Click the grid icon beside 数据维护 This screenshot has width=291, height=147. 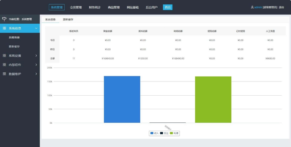click(x=4, y=74)
